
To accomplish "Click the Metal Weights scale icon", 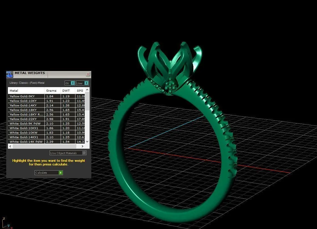I will 10,74.
